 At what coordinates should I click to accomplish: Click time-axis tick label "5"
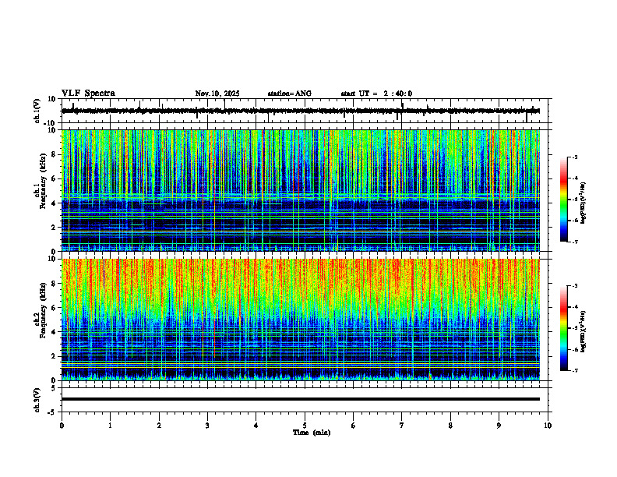tap(305, 426)
